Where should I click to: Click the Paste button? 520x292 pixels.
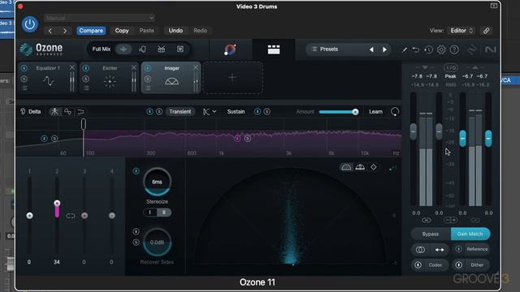coord(146,31)
